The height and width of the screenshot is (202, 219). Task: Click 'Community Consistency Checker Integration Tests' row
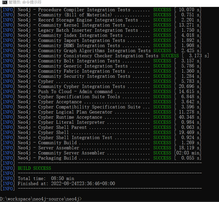(105, 56)
